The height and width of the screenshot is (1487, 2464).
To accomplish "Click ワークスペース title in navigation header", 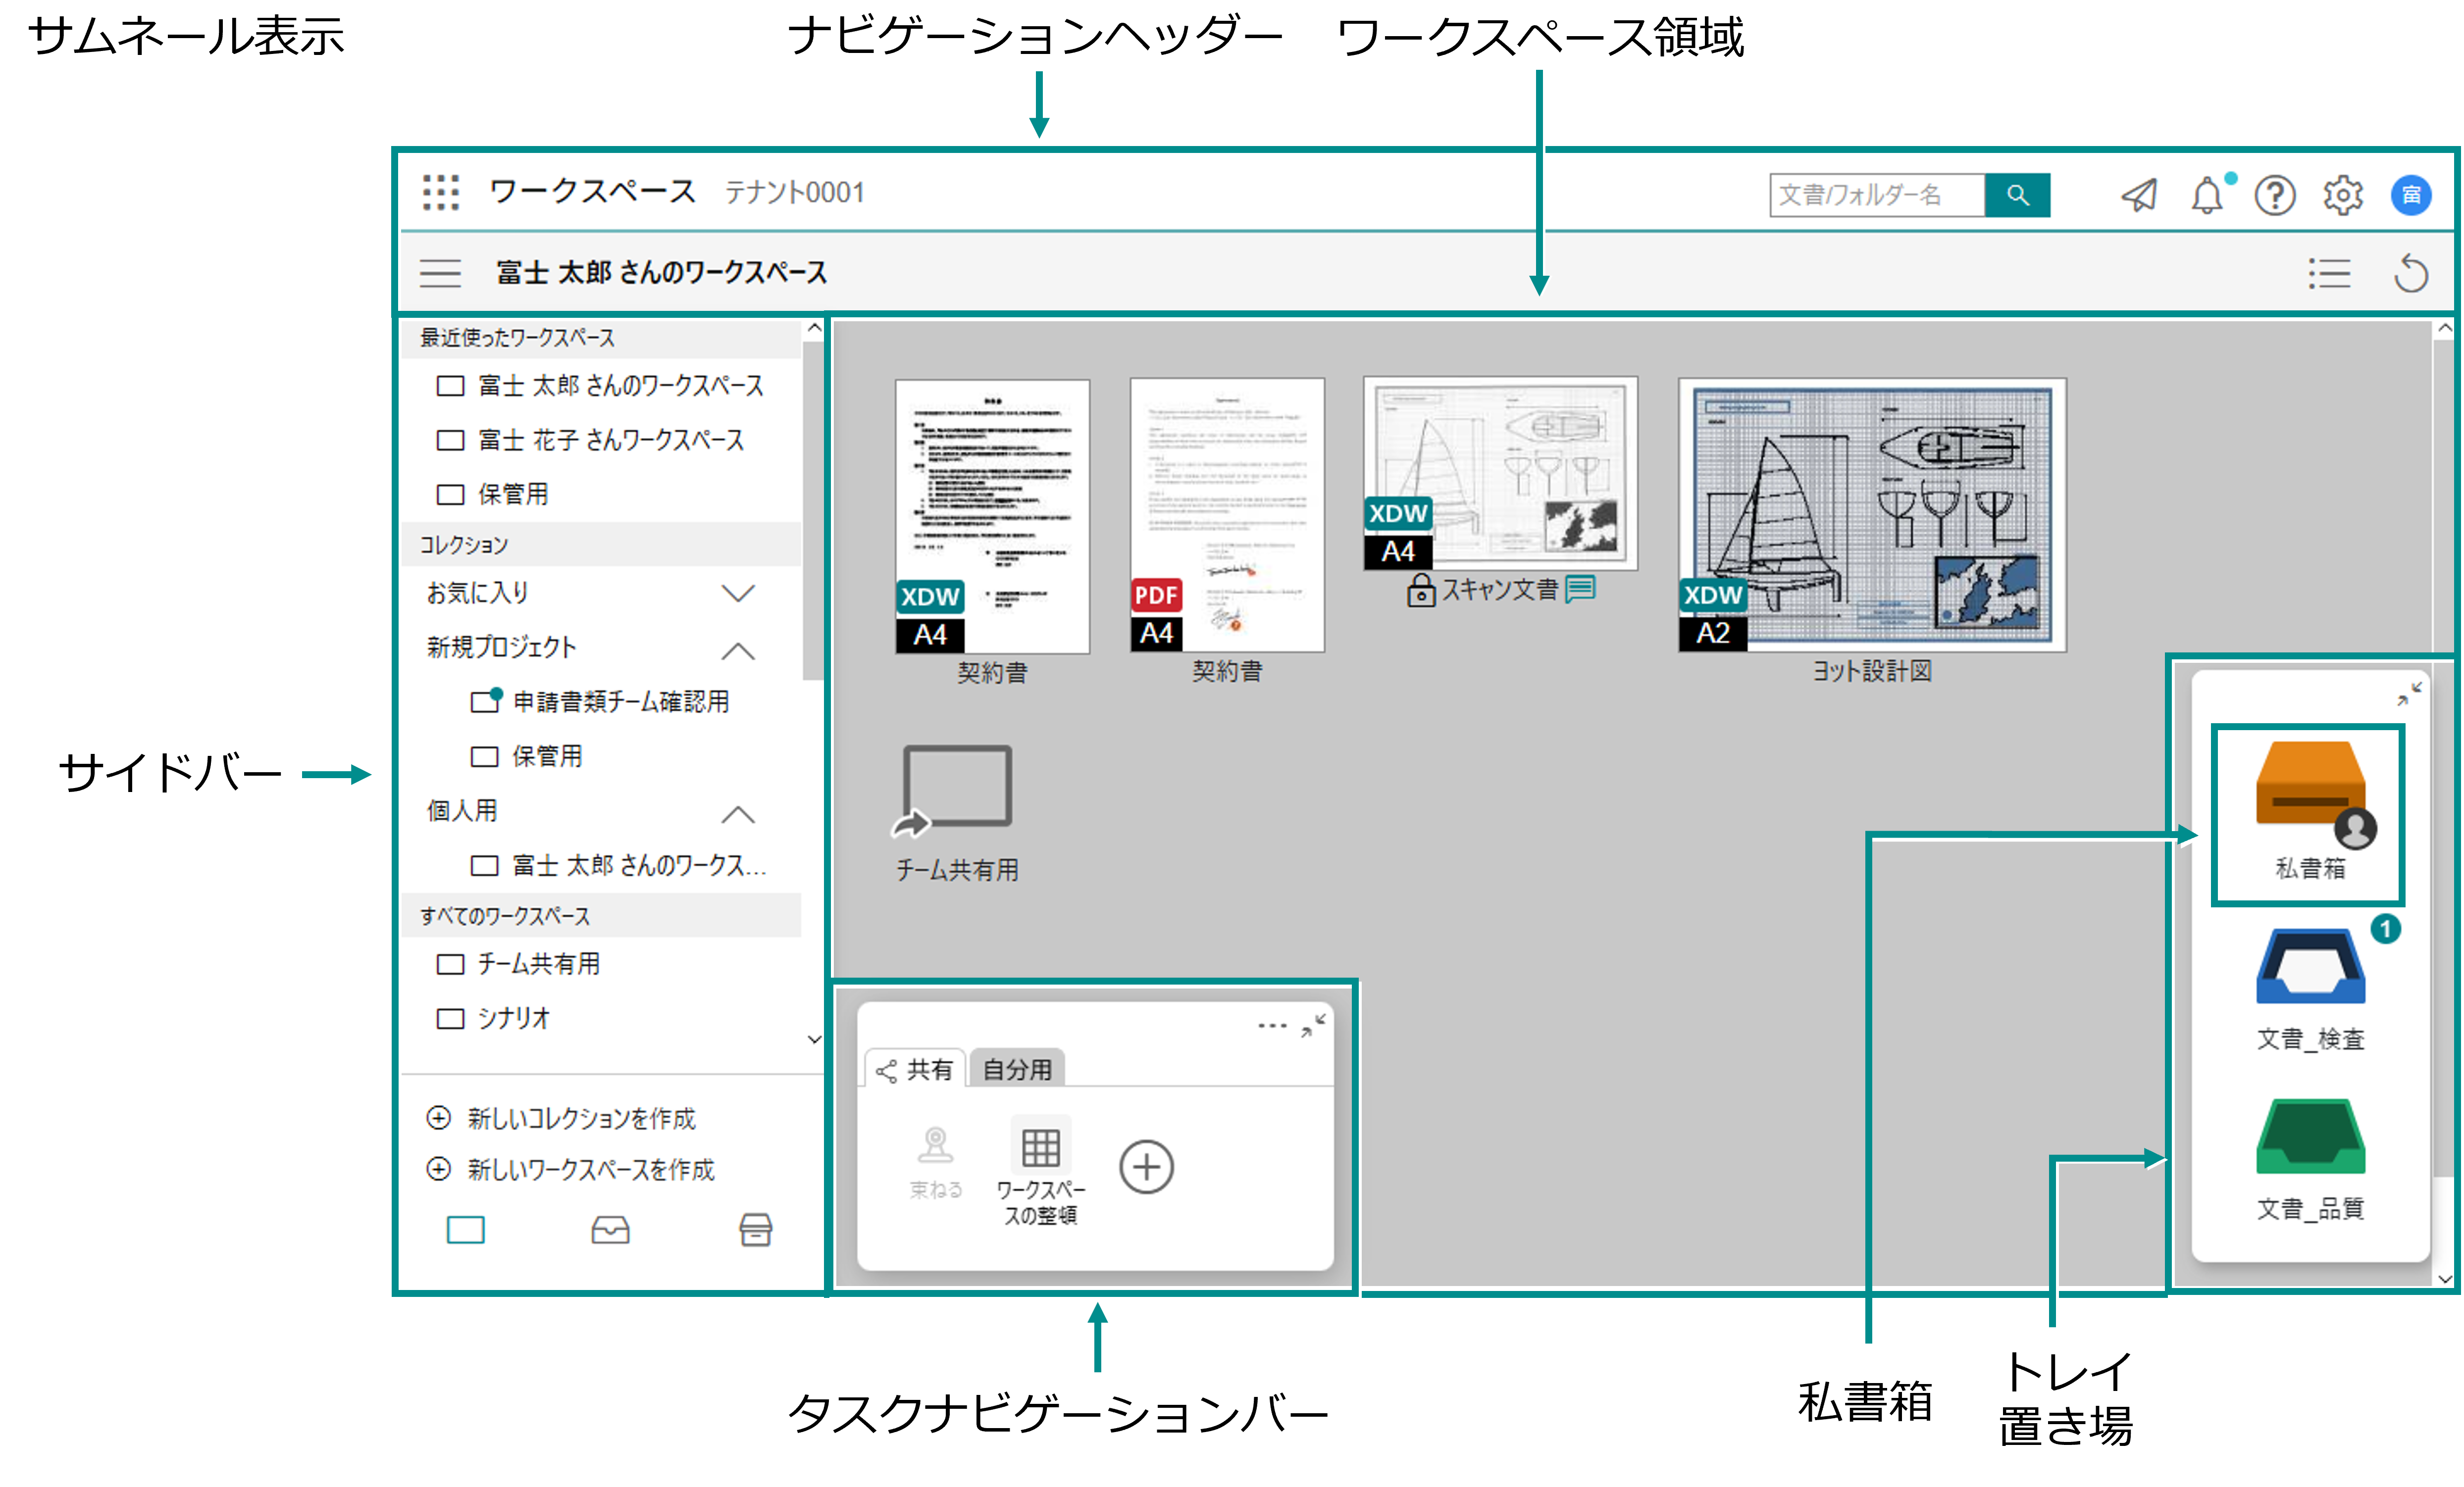I will pyautogui.click(x=592, y=191).
